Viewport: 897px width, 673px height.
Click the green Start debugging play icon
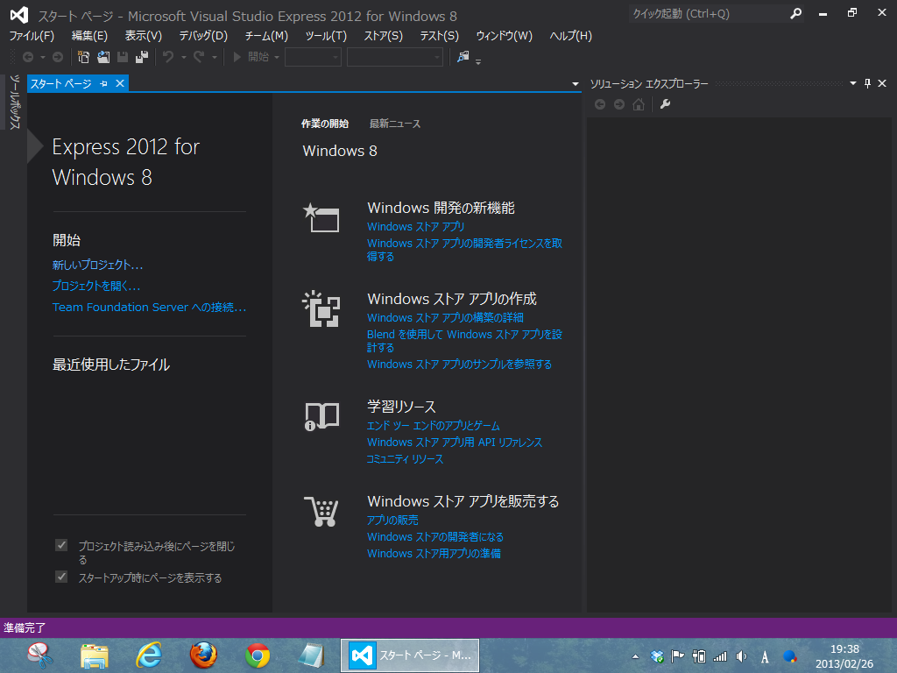tap(237, 57)
